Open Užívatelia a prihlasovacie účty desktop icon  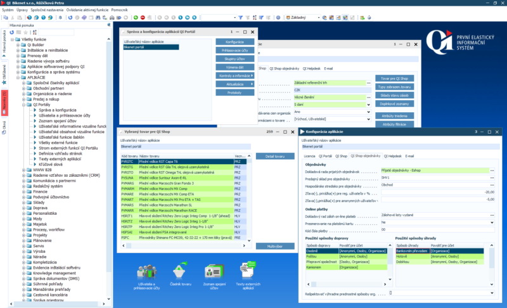[x=146, y=276]
